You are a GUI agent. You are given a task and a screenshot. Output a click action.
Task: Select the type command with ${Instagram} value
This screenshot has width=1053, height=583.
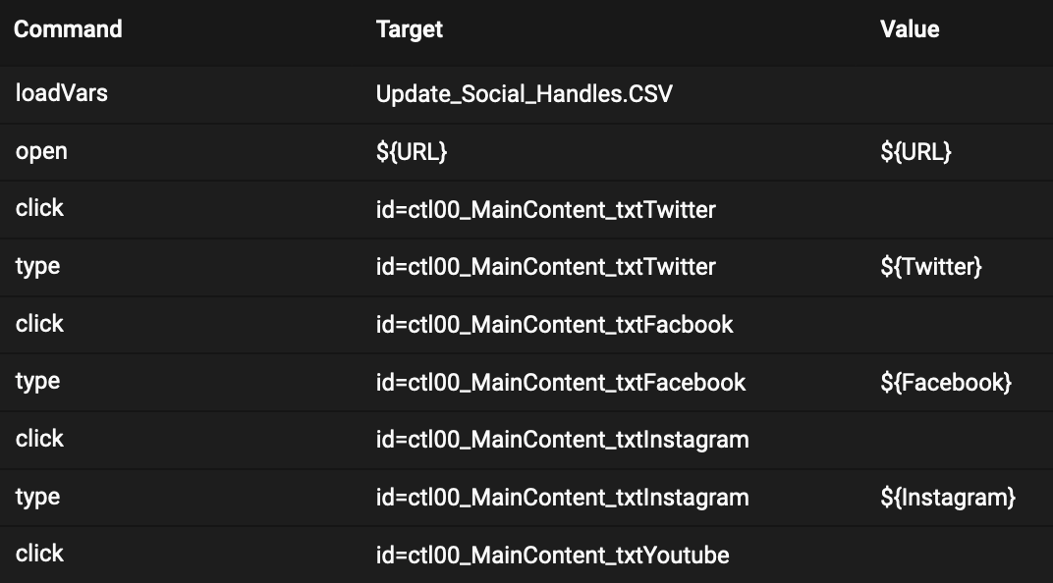click(37, 498)
